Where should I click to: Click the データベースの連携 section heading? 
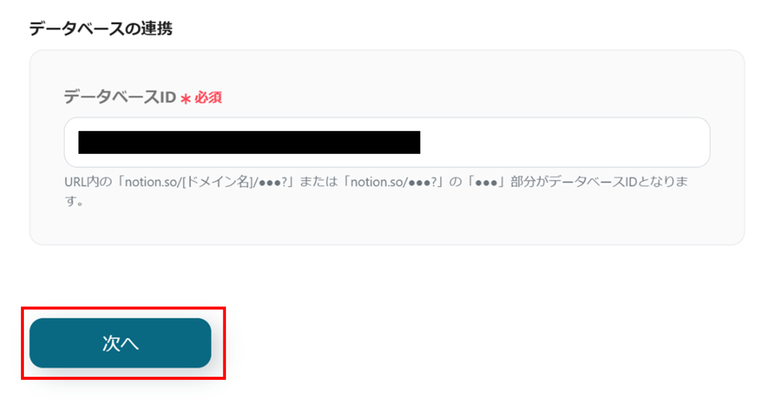tap(101, 29)
